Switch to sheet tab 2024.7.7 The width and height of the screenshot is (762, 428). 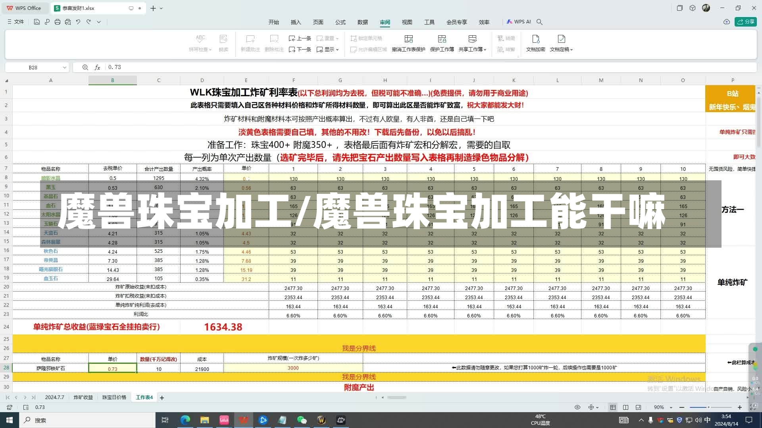[x=54, y=397]
